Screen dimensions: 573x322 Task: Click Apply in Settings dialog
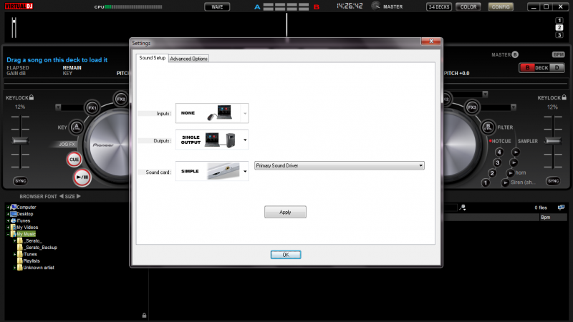(285, 212)
